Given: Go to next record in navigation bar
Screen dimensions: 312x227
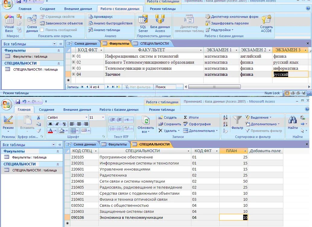Looking at the screenshot, I should click(108, 87).
